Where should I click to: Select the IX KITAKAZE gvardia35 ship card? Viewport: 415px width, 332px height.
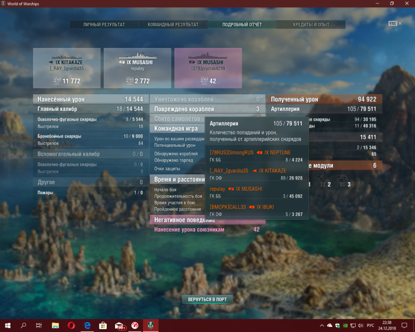coord(67,68)
